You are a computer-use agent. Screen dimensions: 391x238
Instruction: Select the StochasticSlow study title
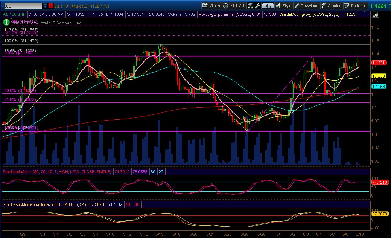click(57, 172)
